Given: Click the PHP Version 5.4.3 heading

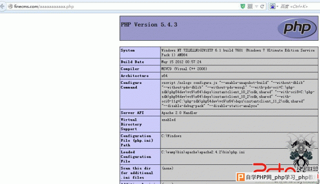Looking at the screenshot, I should click(149, 25).
